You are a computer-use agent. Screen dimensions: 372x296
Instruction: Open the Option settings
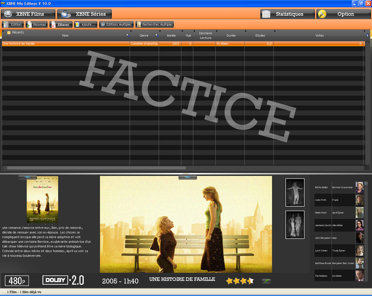344,14
